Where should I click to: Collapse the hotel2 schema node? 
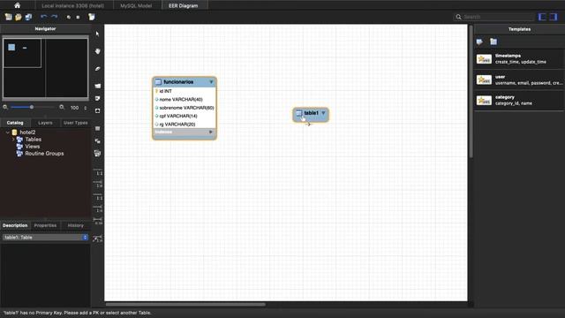[x=8, y=132]
